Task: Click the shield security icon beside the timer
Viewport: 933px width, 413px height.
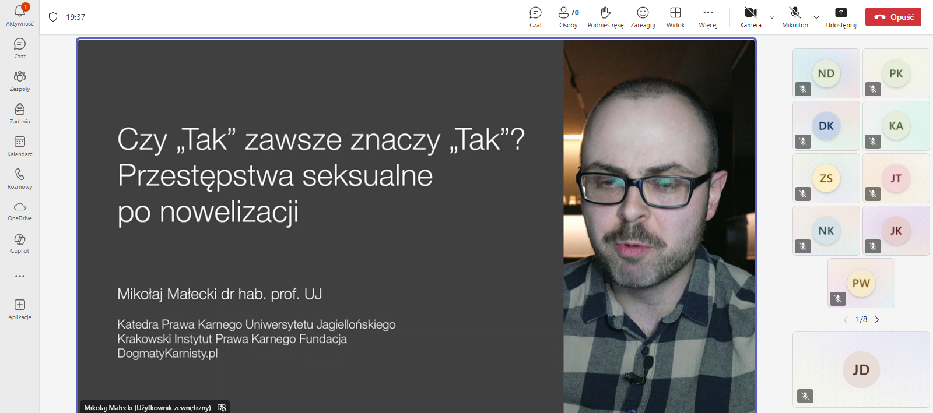Action: coord(53,17)
